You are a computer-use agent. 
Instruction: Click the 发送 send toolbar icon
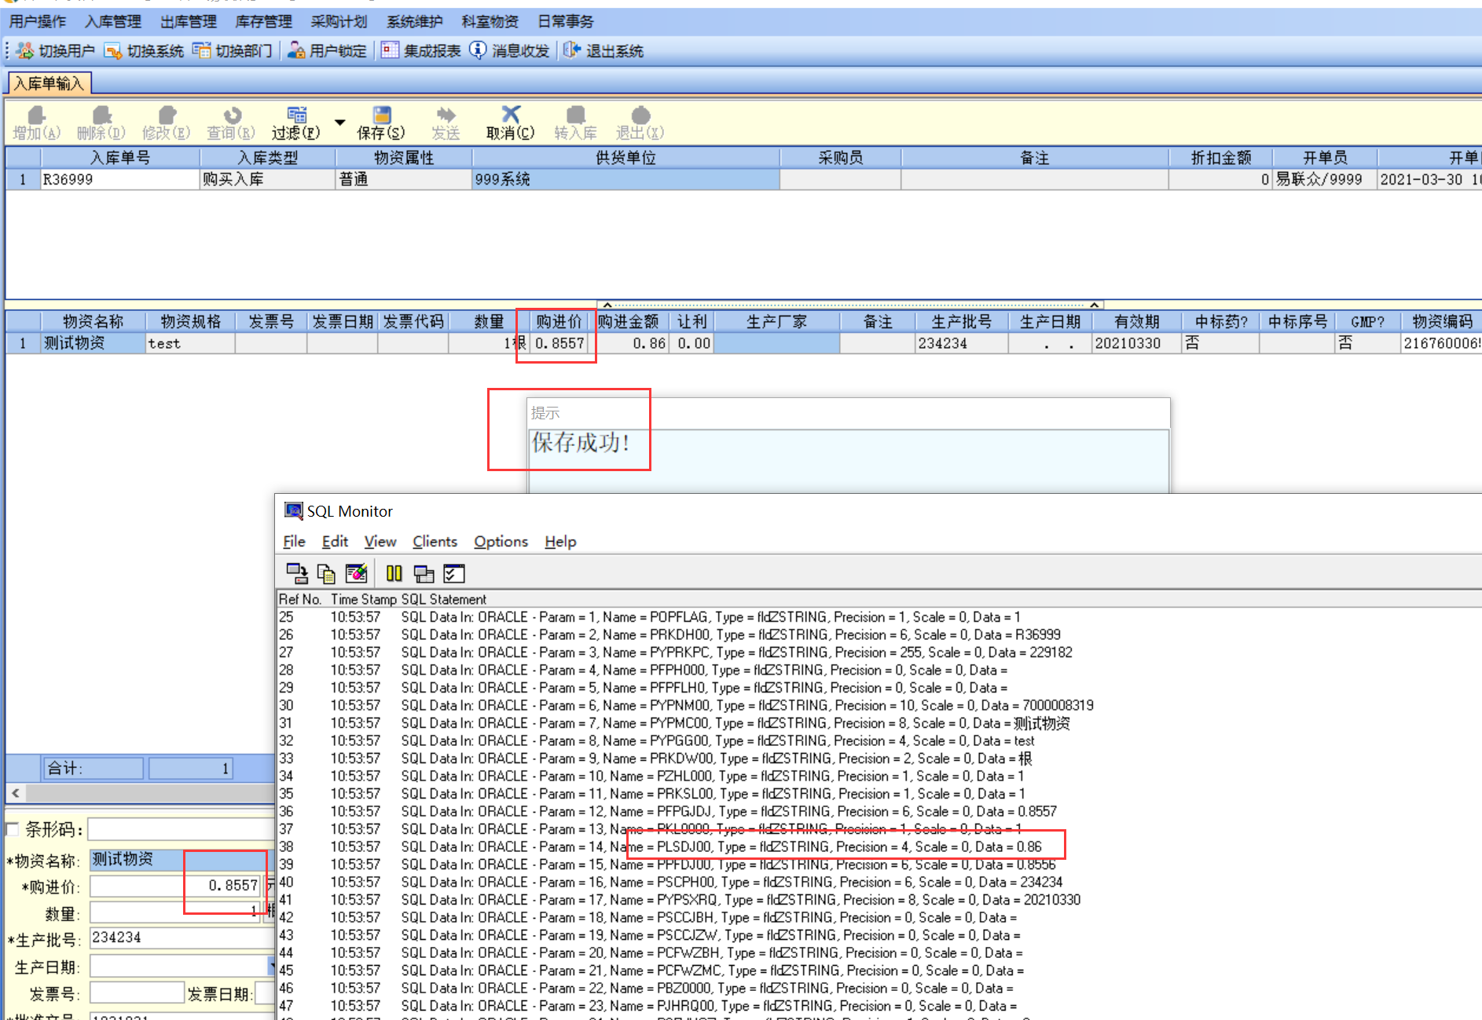(446, 115)
